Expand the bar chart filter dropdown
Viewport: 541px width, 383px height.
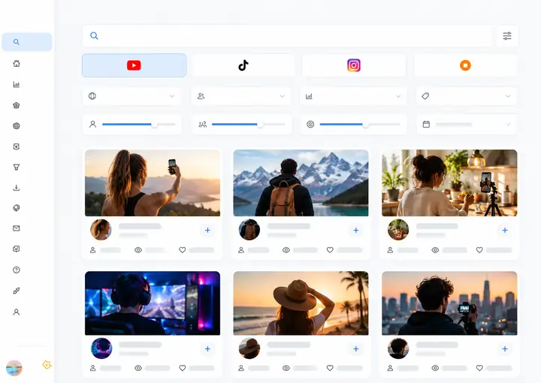coord(353,96)
